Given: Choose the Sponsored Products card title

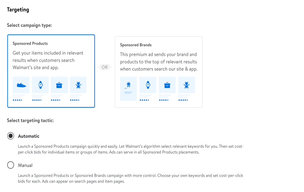Looking at the screenshot, I should coord(30,43).
